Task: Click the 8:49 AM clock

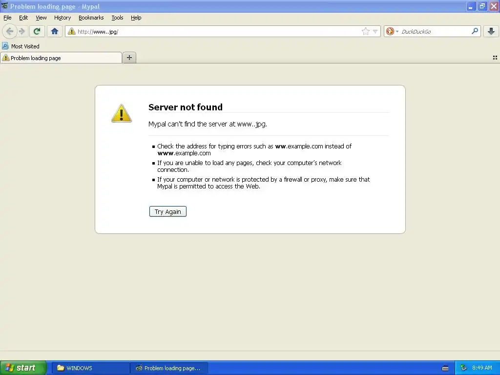Action: [482, 368]
